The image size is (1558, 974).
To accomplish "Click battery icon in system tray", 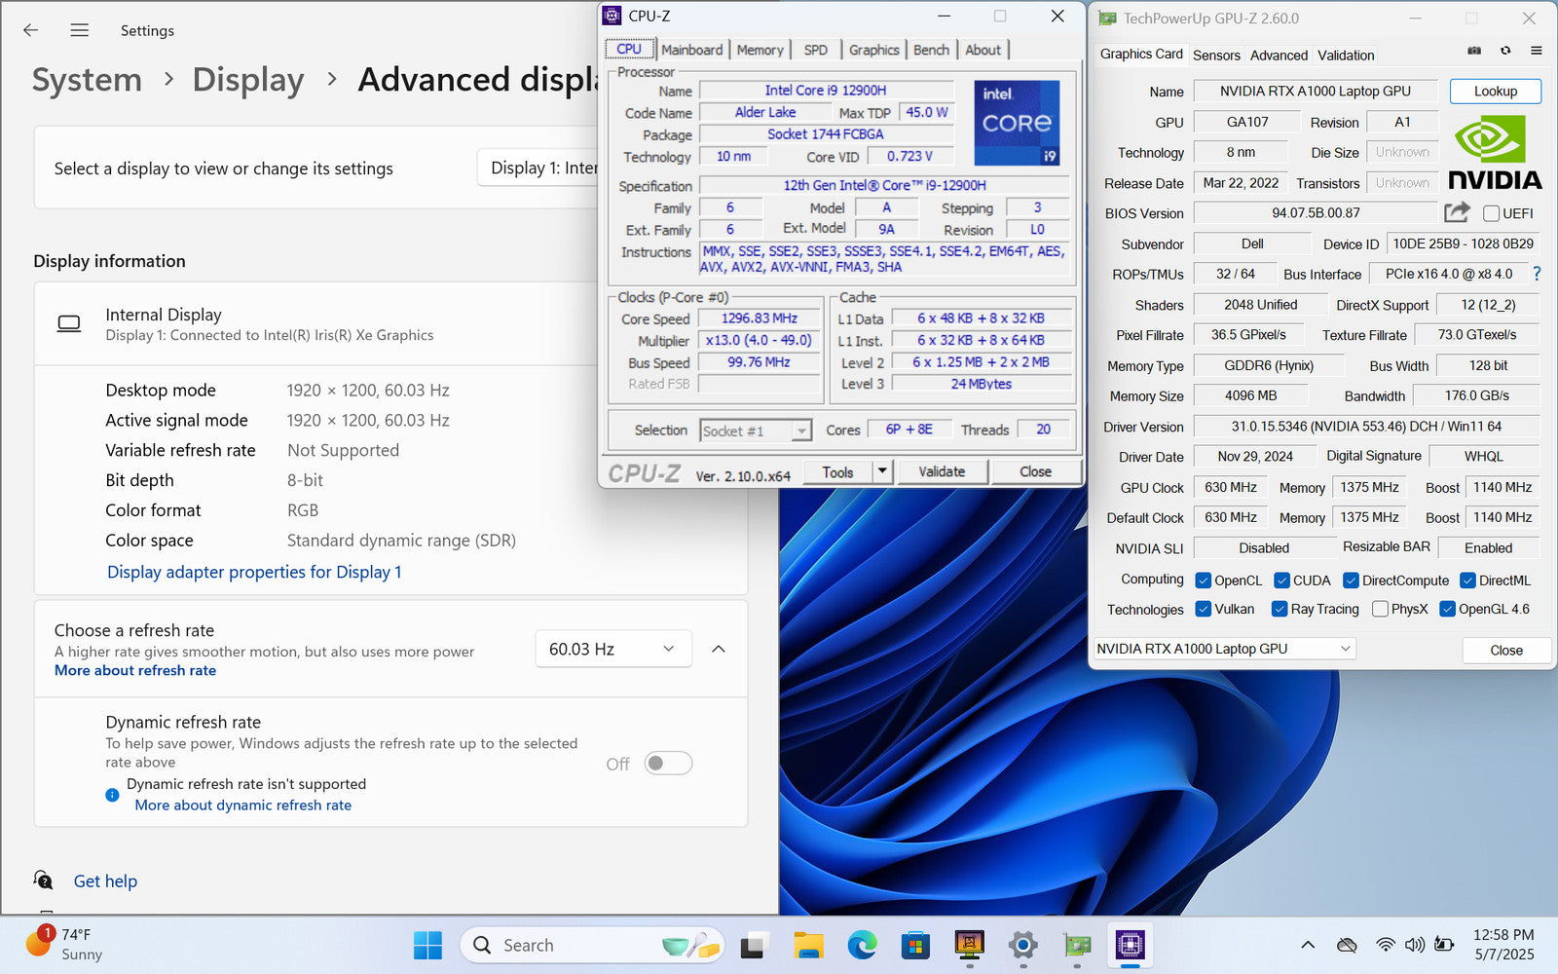I will 1444,945.
